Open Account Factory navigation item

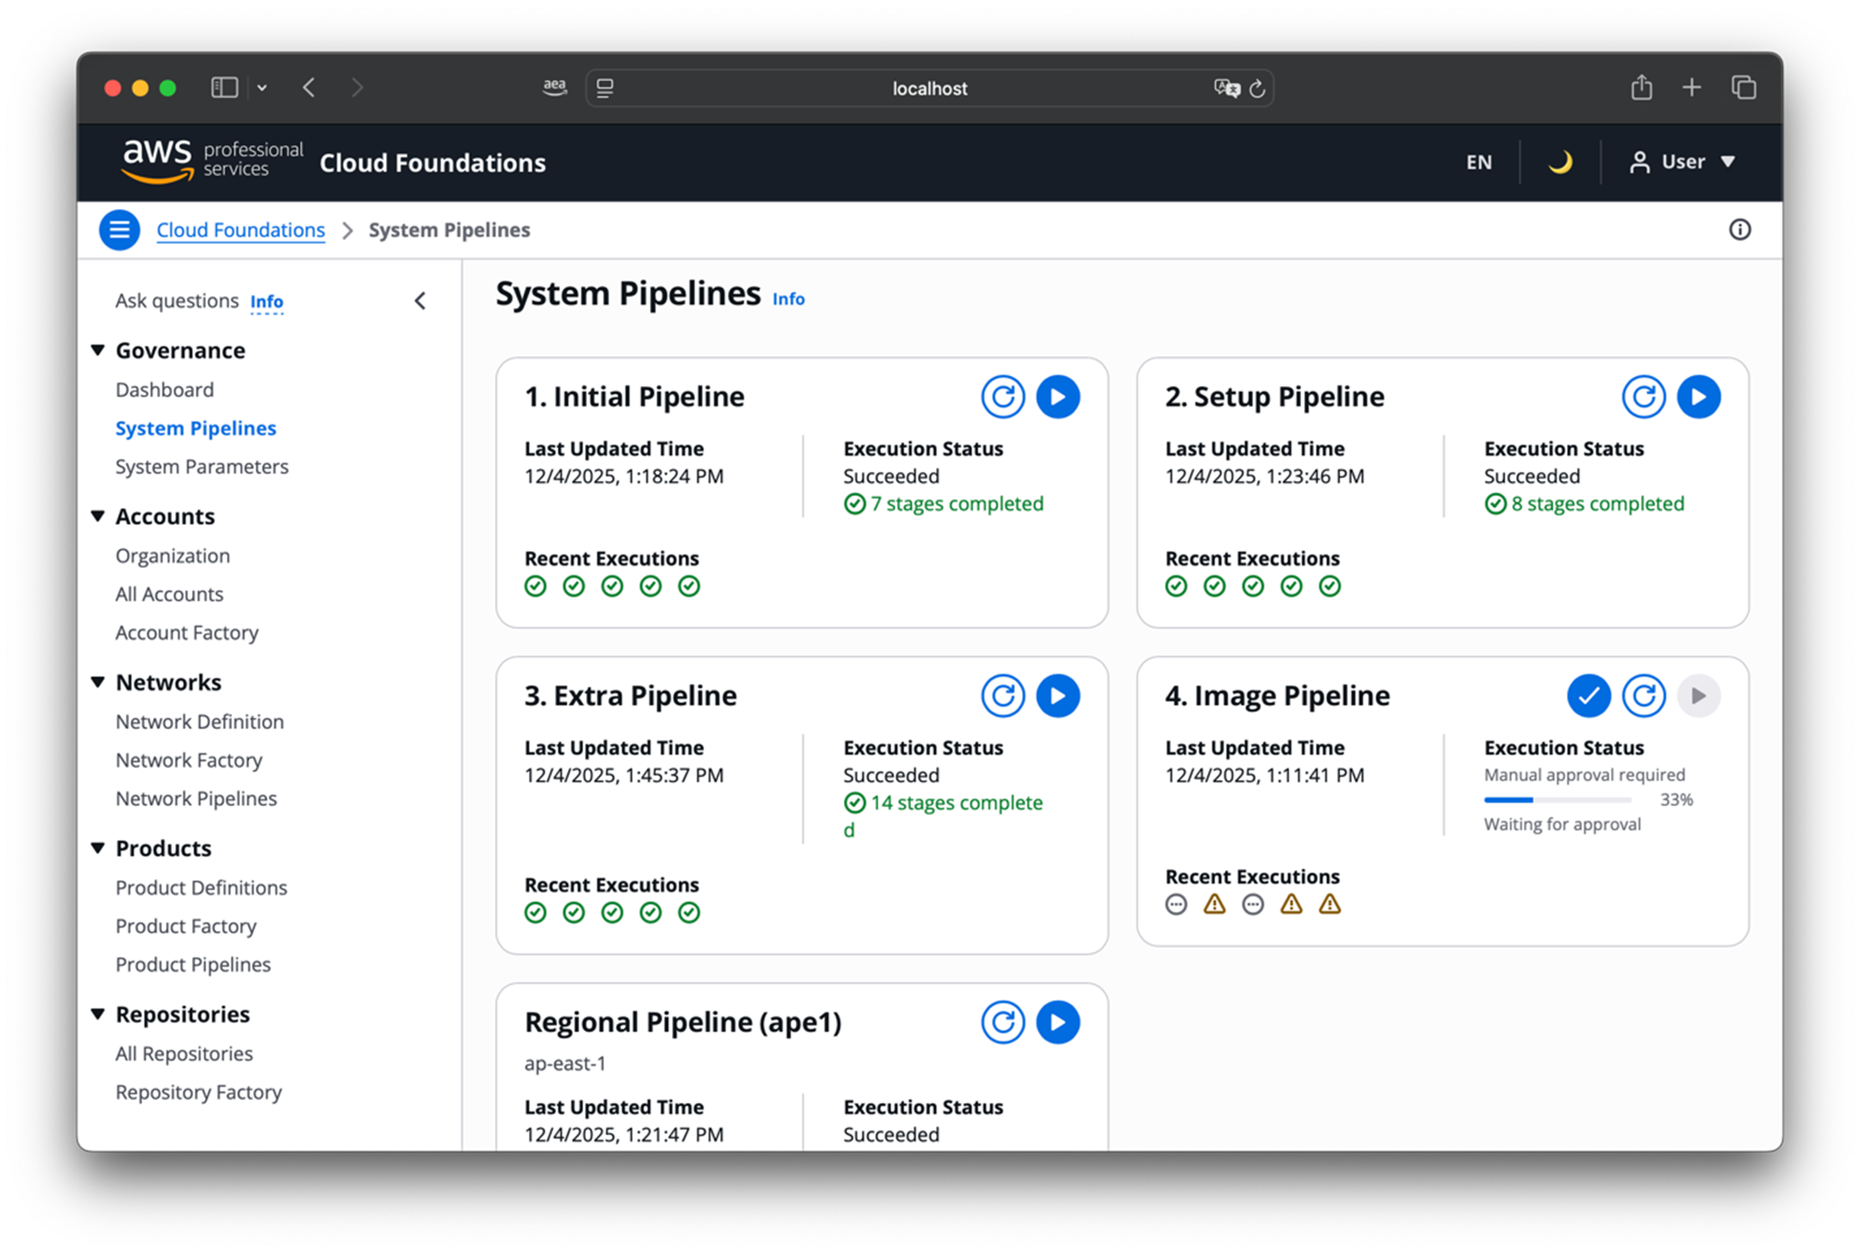click(187, 632)
